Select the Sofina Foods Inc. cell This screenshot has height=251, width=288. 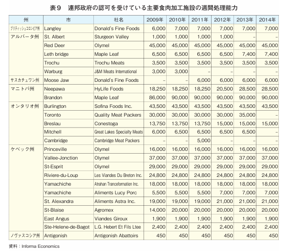pyautogui.click(x=119, y=106)
